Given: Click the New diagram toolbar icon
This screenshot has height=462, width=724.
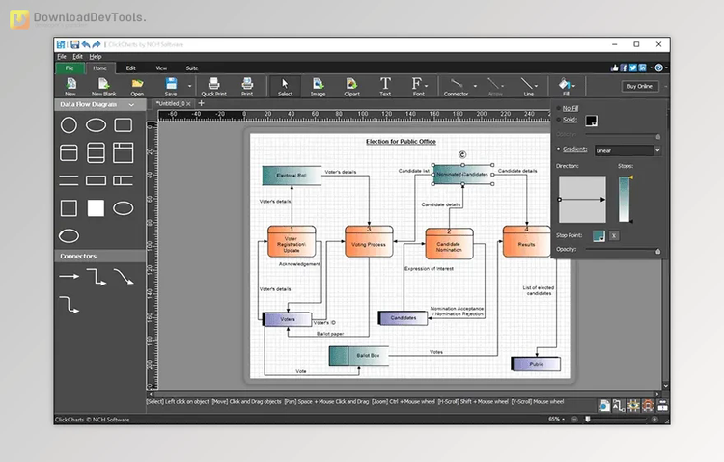Looking at the screenshot, I should (70, 86).
